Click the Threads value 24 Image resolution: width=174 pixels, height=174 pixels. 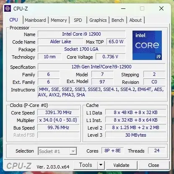(157, 151)
